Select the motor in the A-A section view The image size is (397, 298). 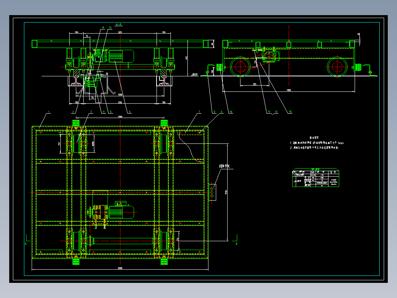point(121,56)
